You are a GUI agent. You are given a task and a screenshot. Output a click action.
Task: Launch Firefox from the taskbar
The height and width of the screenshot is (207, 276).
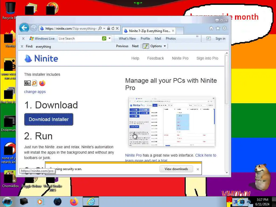coord(74,202)
